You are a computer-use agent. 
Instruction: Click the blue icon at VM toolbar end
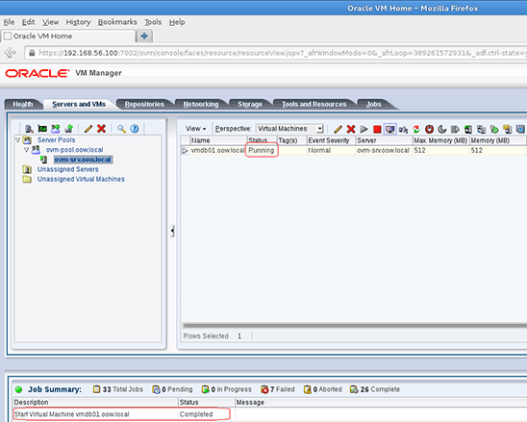[x=520, y=129]
